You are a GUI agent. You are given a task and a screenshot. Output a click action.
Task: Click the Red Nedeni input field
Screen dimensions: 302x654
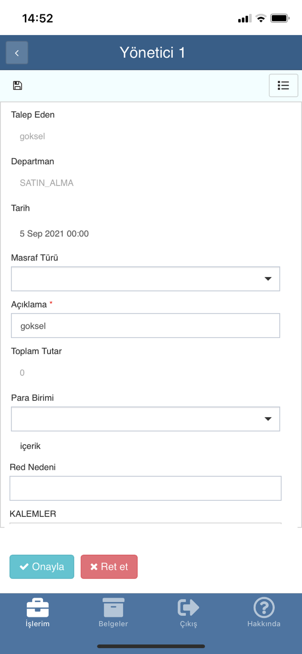pos(145,488)
